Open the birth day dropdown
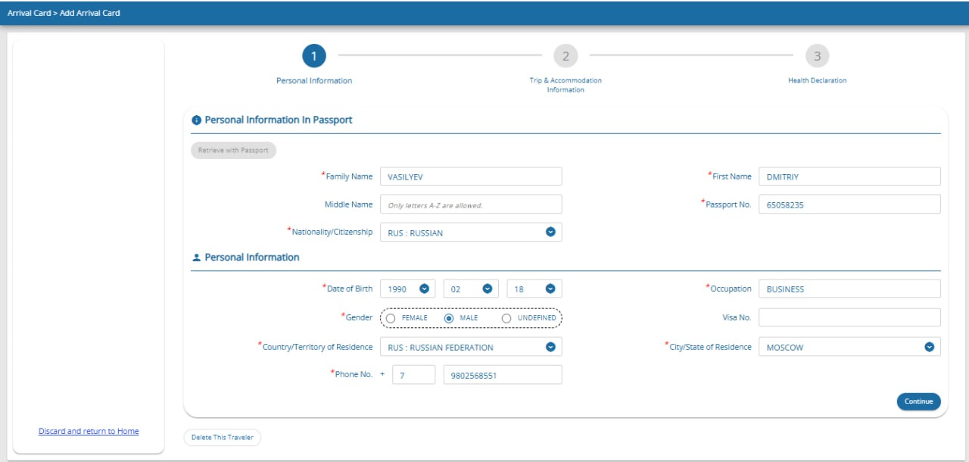This screenshot has height=462, width=969. 550,289
